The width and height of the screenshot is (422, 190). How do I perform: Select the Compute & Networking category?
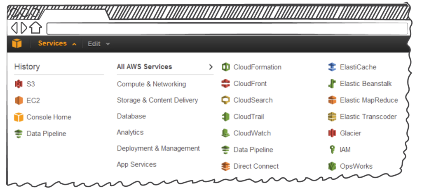[x=151, y=84]
